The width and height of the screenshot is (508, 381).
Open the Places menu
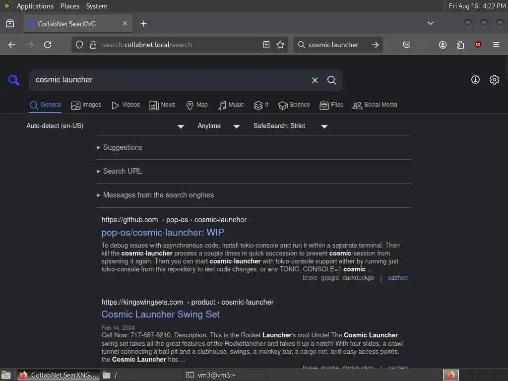(x=69, y=6)
